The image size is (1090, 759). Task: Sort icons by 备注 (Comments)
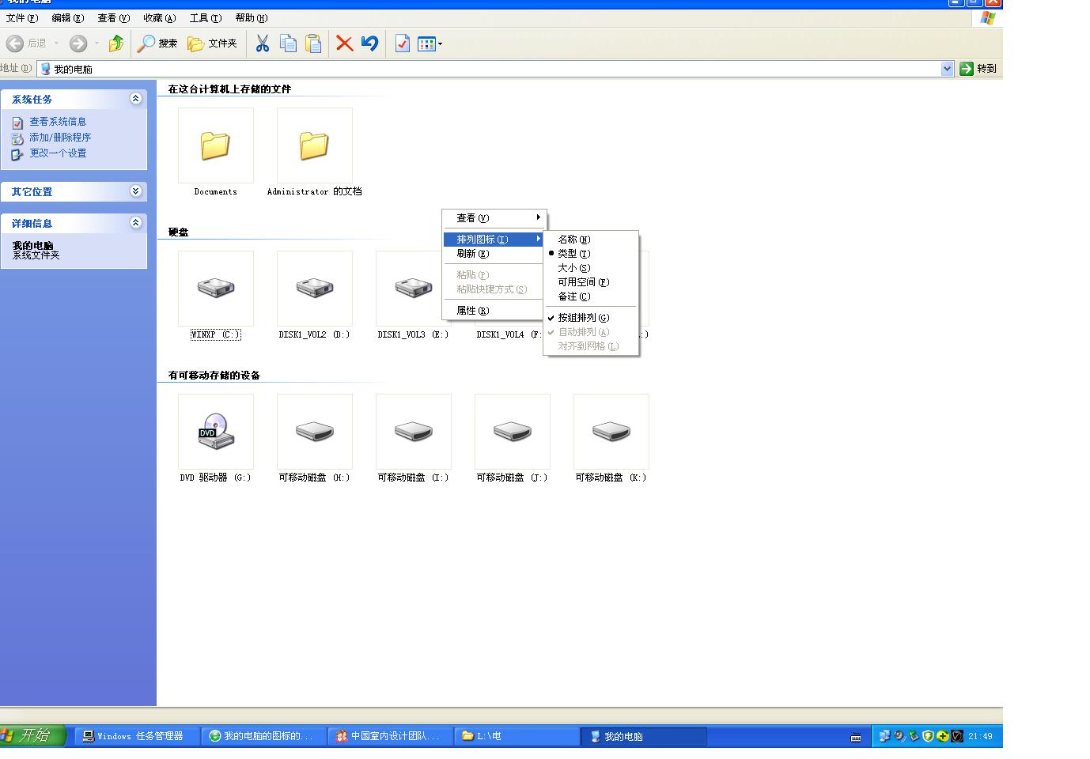point(591,296)
